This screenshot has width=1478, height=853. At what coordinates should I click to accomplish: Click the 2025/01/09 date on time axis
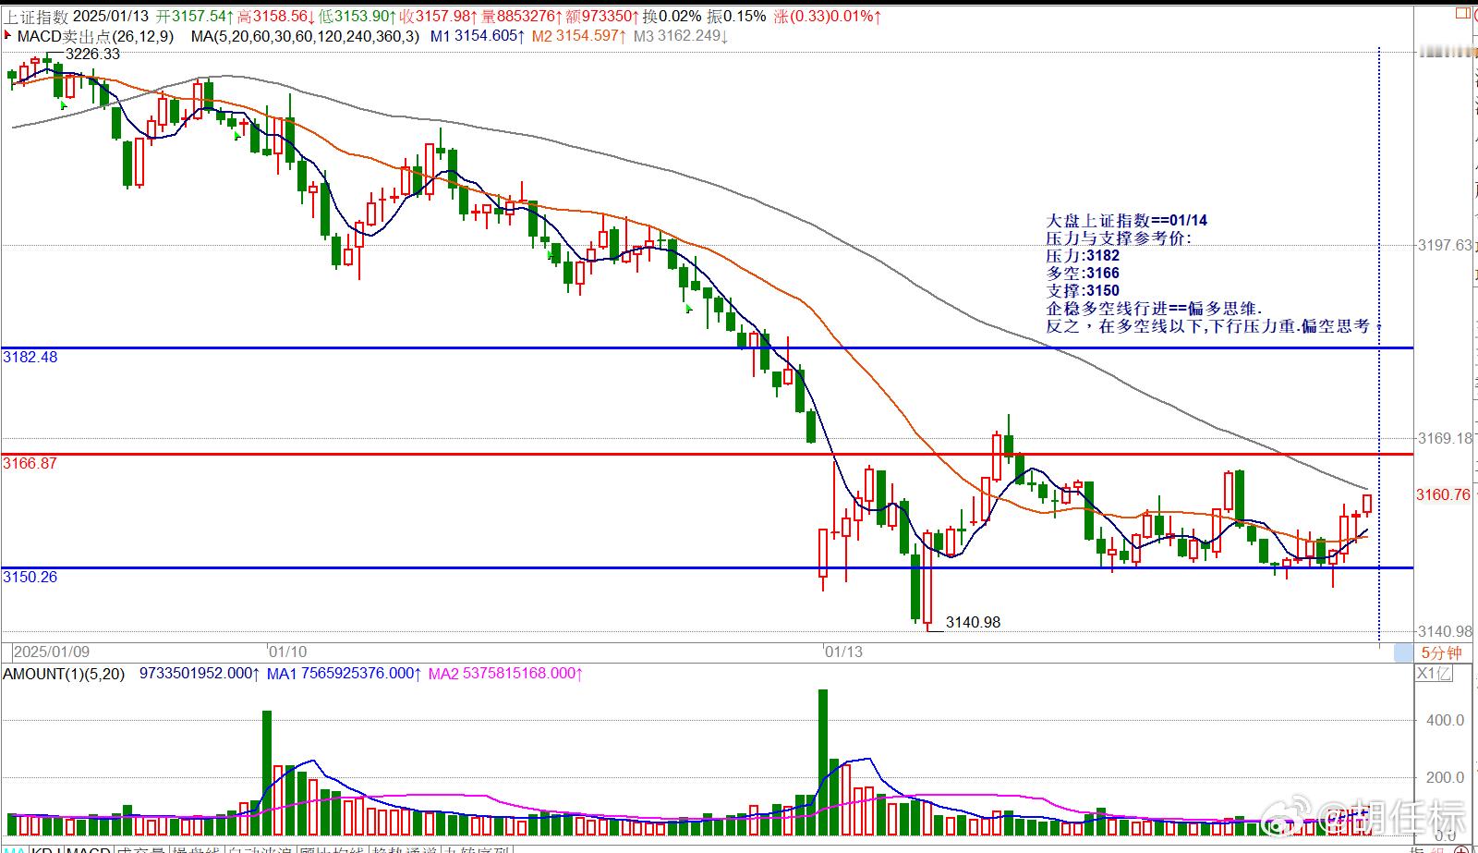(x=52, y=652)
